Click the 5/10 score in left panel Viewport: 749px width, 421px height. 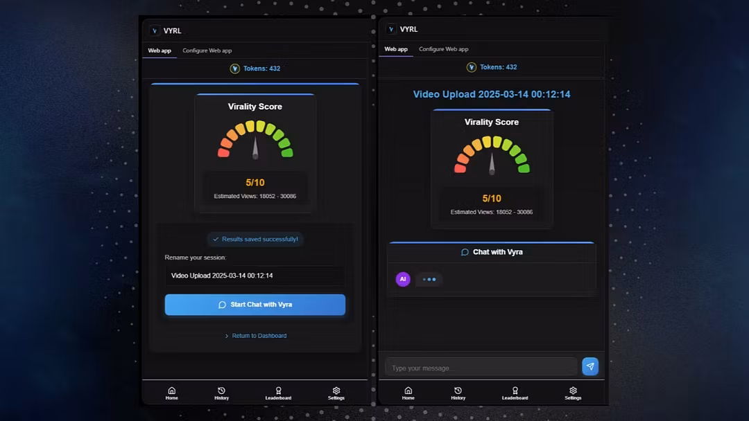click(255, 183)
